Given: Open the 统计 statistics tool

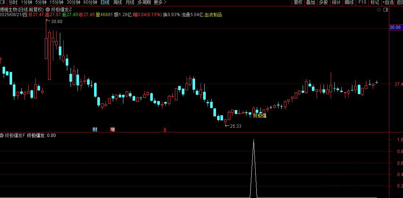Looking at the screenshot, I should [x=336, y=3].
